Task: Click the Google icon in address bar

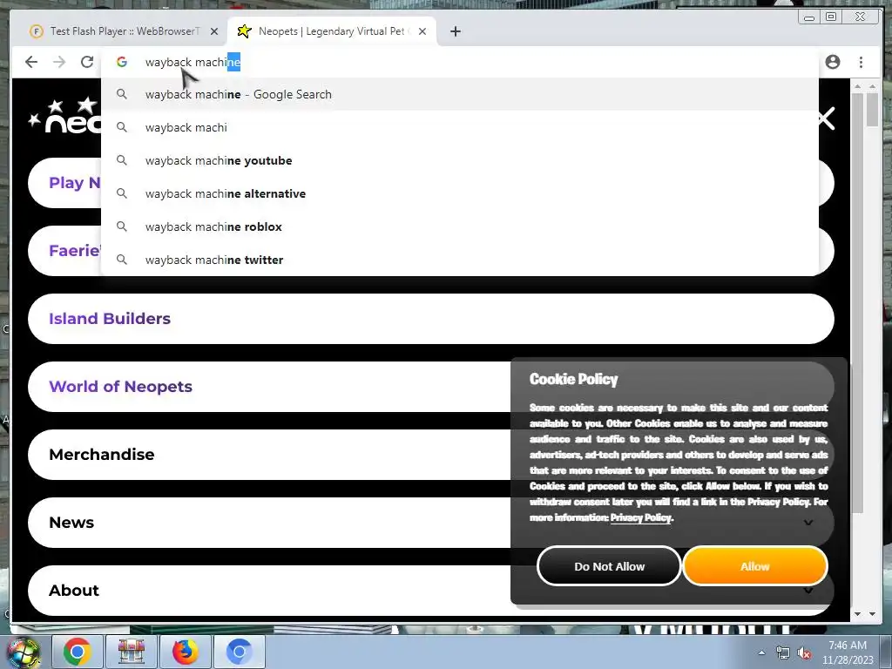Action: tap(122, 62)
